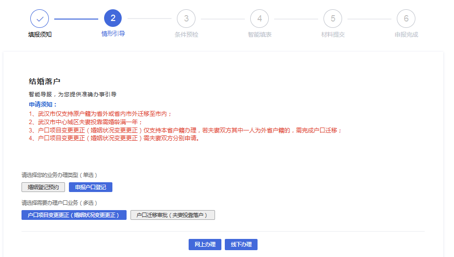The image size is (454, 257).
Task: Click notice line 2 about 婚龄满一年
Action: tap(86, 122)
